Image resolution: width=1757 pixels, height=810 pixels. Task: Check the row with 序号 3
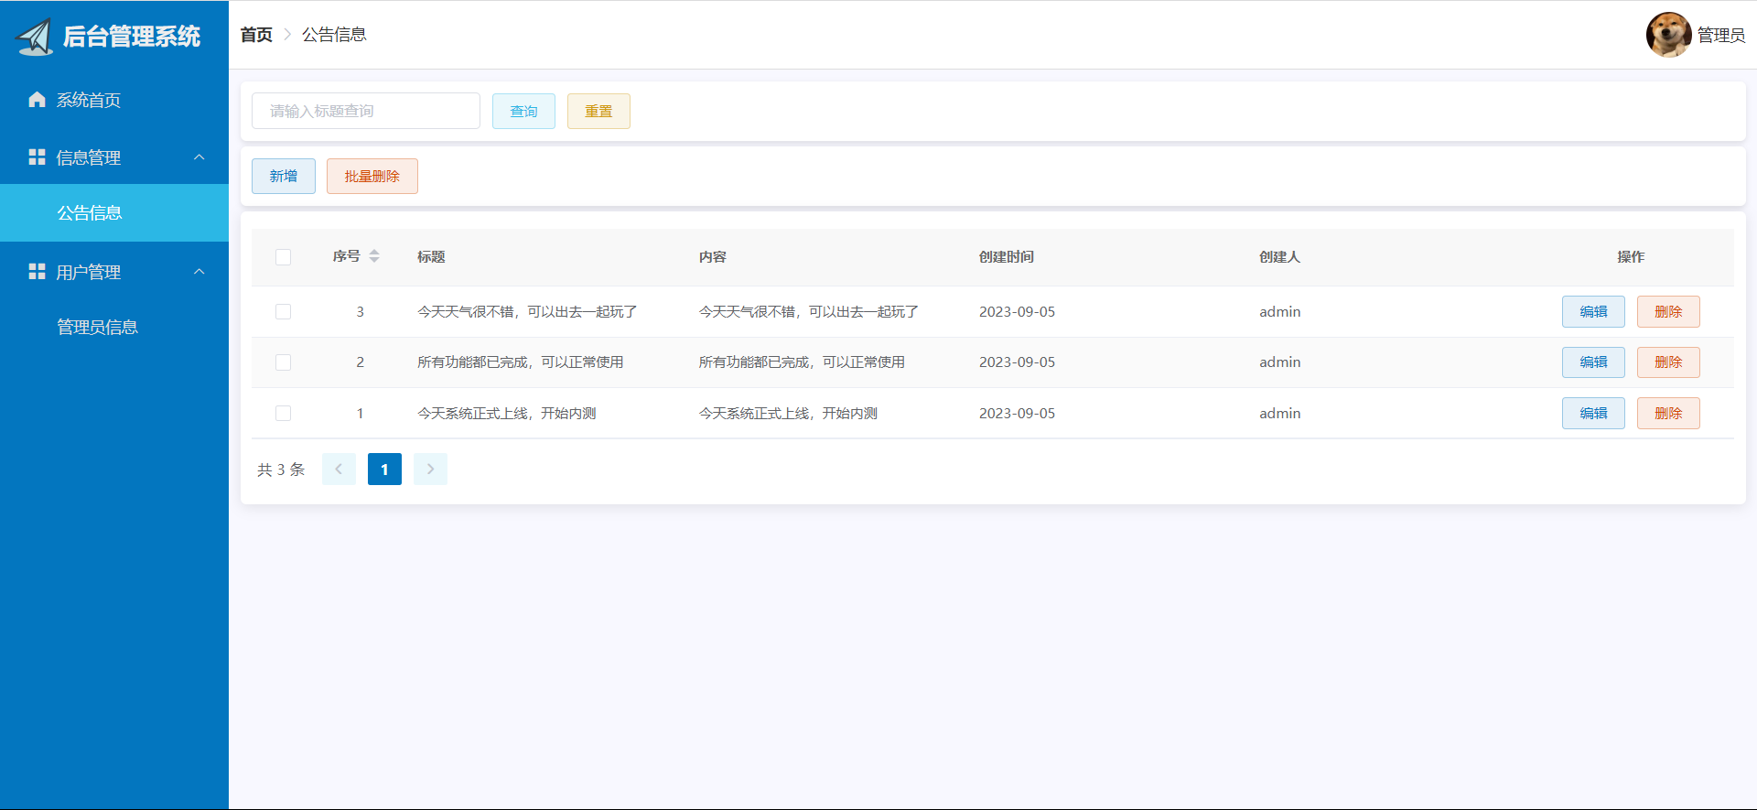[x=284, y=312]
